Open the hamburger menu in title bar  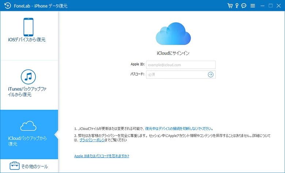[x=252, y=6]
